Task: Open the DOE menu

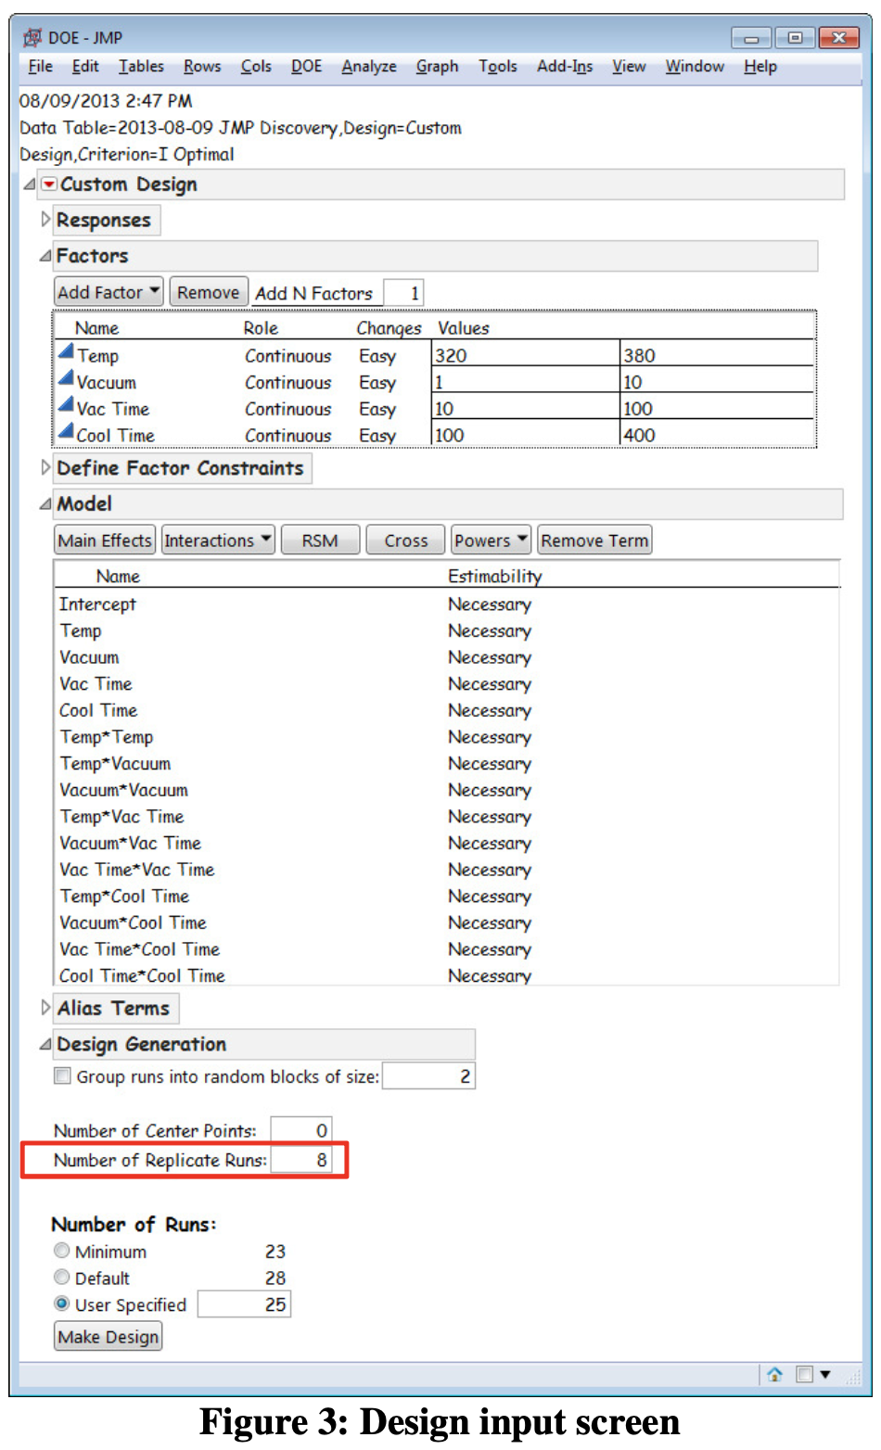Action: point(306,67)
